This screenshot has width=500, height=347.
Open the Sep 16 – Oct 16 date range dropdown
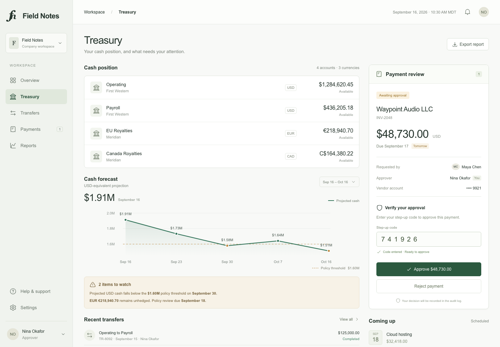pos(339,182)
